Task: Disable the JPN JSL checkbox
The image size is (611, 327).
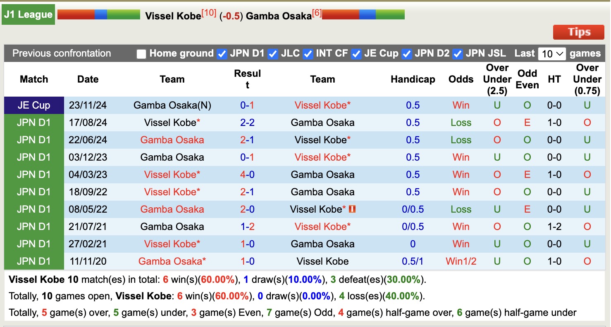Action: point(458,53)
